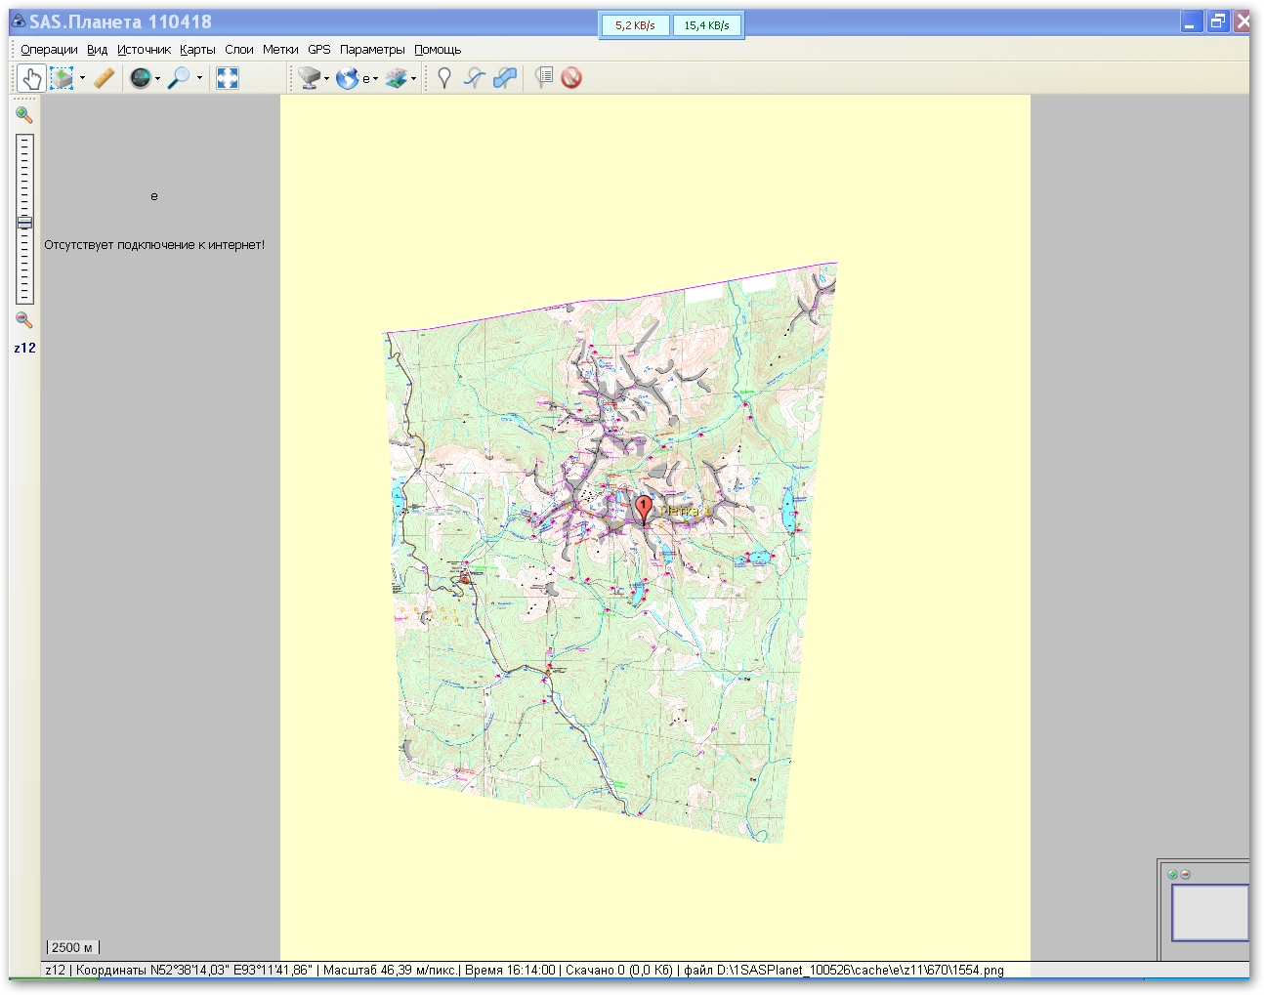Viewport: 1264px width, 995px height.
Task: Expand the selection tool dropdown arrow
Action: point(82,78)
